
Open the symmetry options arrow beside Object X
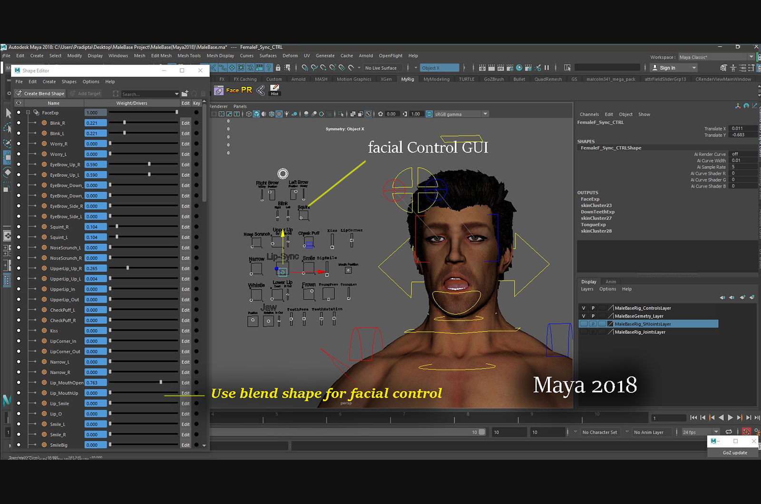tap(415, 68)
